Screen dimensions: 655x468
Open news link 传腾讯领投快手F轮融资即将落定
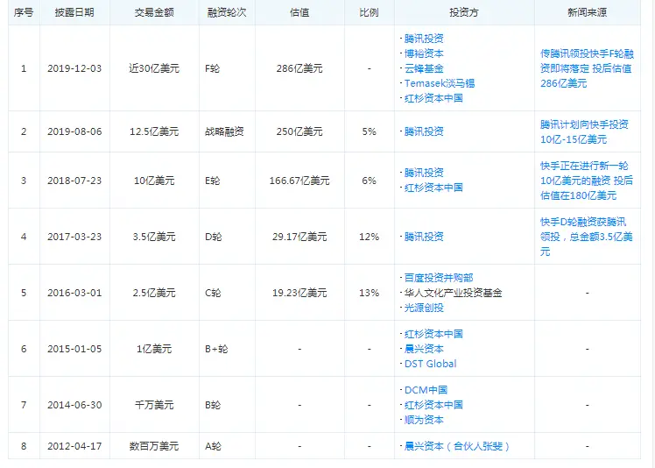[587, 68]
